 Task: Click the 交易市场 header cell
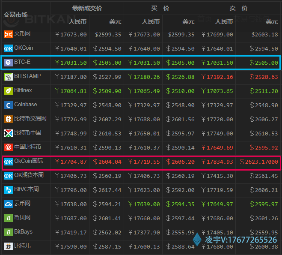point(16,15)
